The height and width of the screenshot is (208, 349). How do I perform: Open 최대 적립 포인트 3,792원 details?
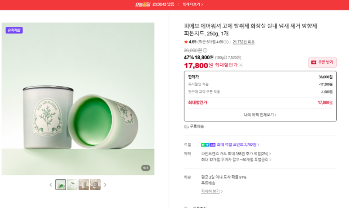pyautogui.click(x=238, y=145)
